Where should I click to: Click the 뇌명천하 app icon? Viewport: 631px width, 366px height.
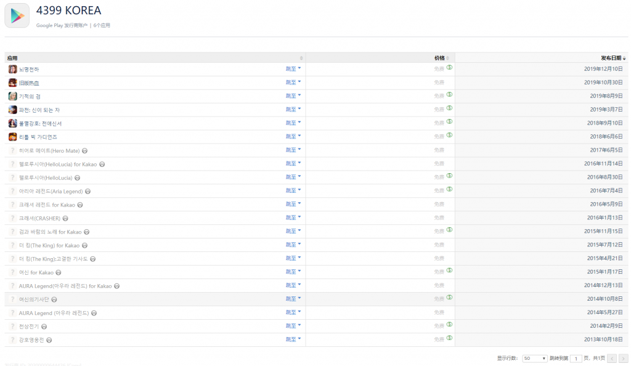(x=12, y=69)
